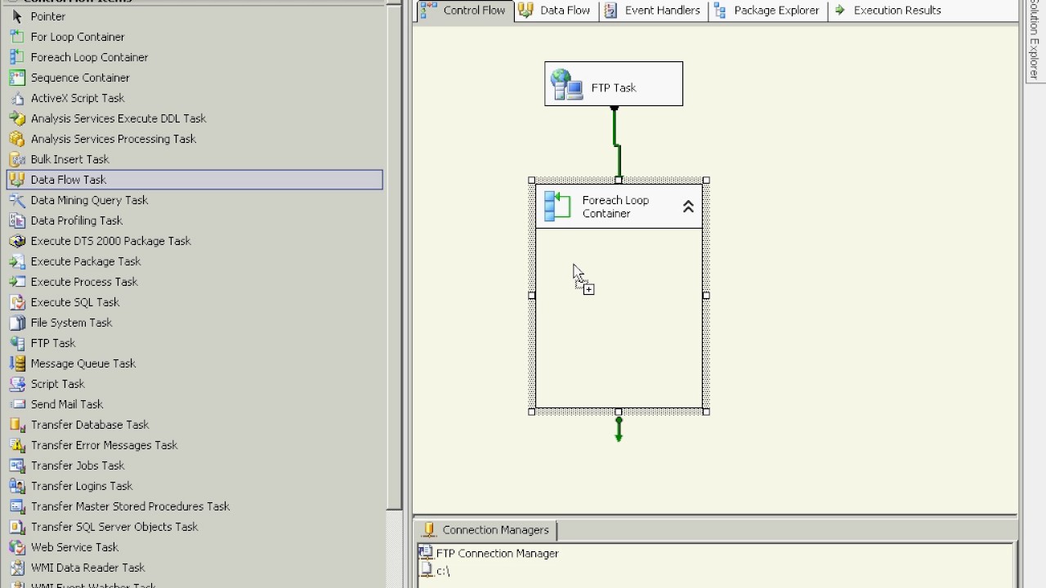
Task: Select FTP Connection Manager in connection list
Action: 489,554
